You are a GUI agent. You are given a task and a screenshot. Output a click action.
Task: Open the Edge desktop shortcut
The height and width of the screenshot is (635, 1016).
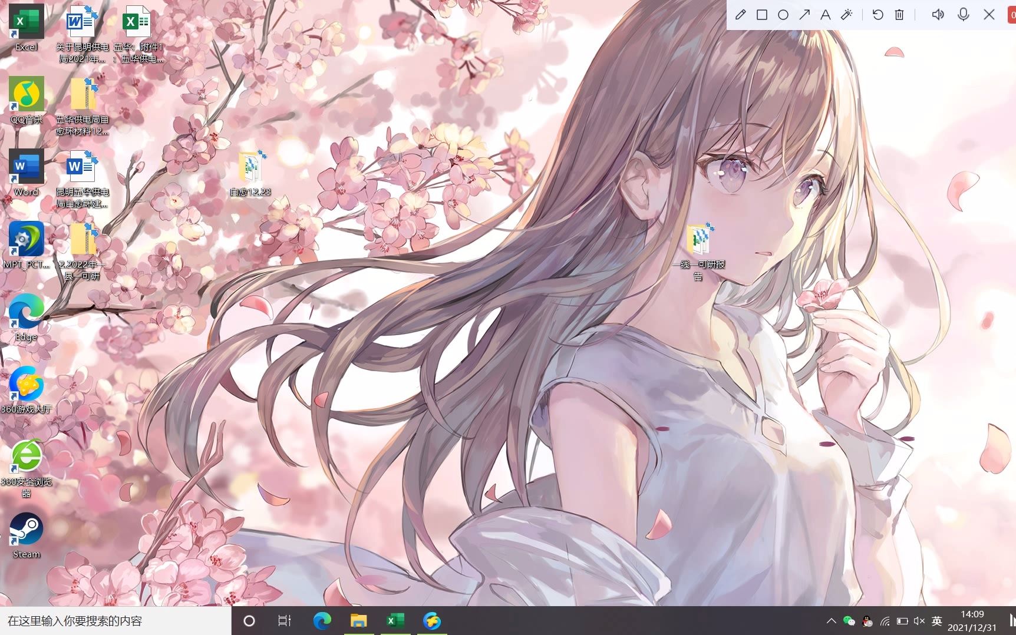pyautogui.click(x=26, y=319)
